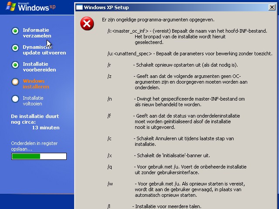Click the green bullet beside Installatie voorbereiden
Image resolution: width=279 pixels, height=209 pixels.
click(15, 65)
